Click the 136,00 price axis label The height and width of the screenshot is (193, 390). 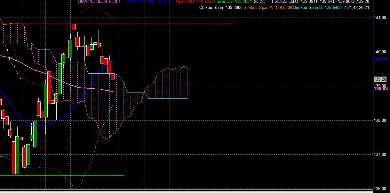380,189
